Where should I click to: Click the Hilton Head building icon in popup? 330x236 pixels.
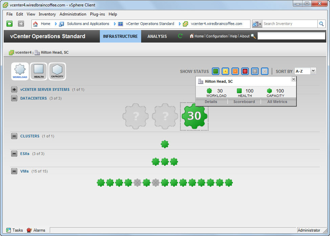201,81
